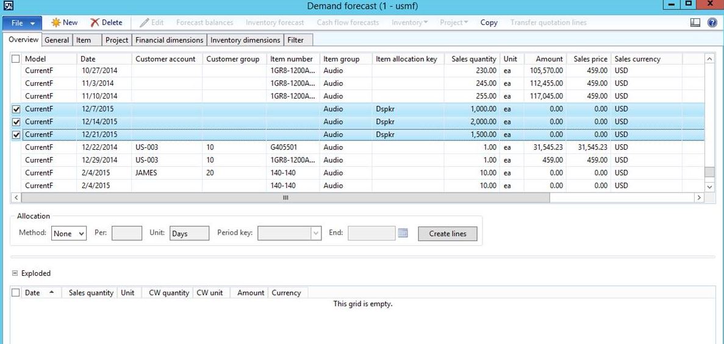Uncheck the 12/7/2015 forecast row checkbox
This screenshot has width=724, height=344.
[x=16, y=110]
